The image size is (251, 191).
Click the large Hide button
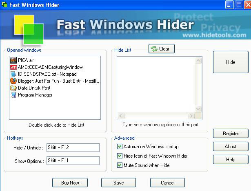click(x=231, y=62)
